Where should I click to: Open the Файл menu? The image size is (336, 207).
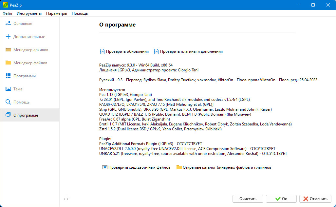[7, 13]
